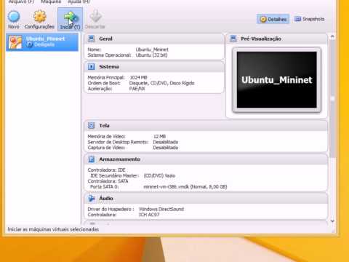Viewport: 349px width, 262px height.
Task: Click the status bar message text
Action: [53, 229]
